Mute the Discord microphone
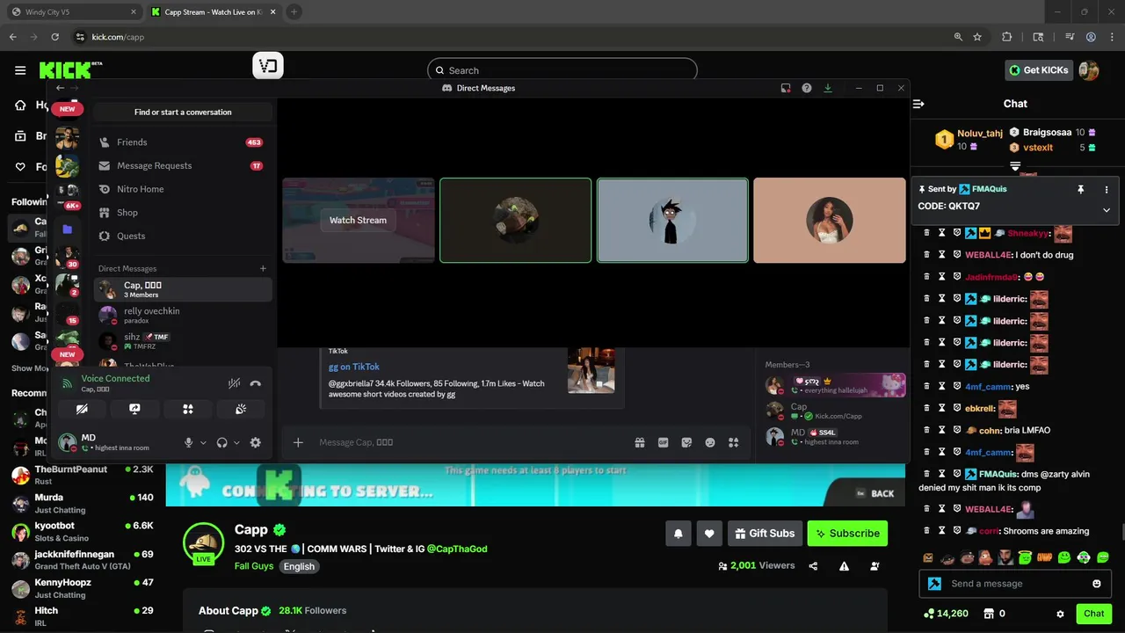1125x633 pixels. click(x=188, y=443)
